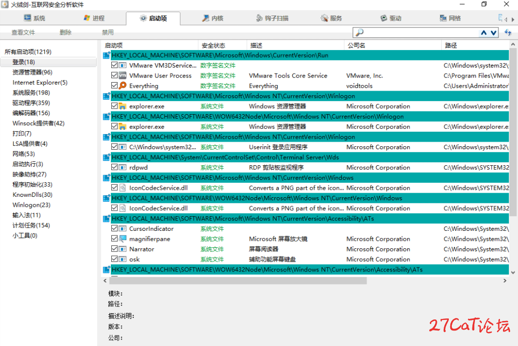
Task: Uncheck the osk entry
Action: click(x=114, y=259)
